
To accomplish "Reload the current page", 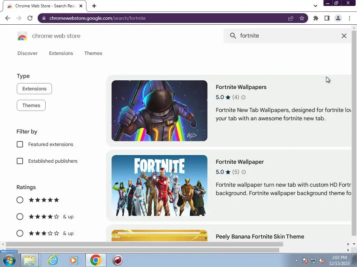I will [x=30, y=18].
